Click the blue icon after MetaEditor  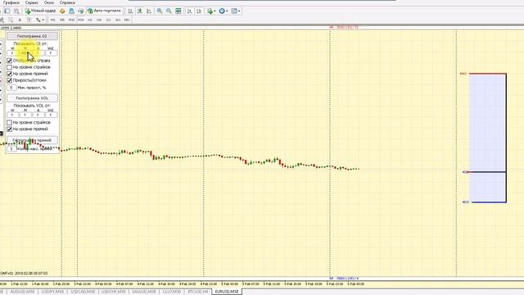click(71, 11)
